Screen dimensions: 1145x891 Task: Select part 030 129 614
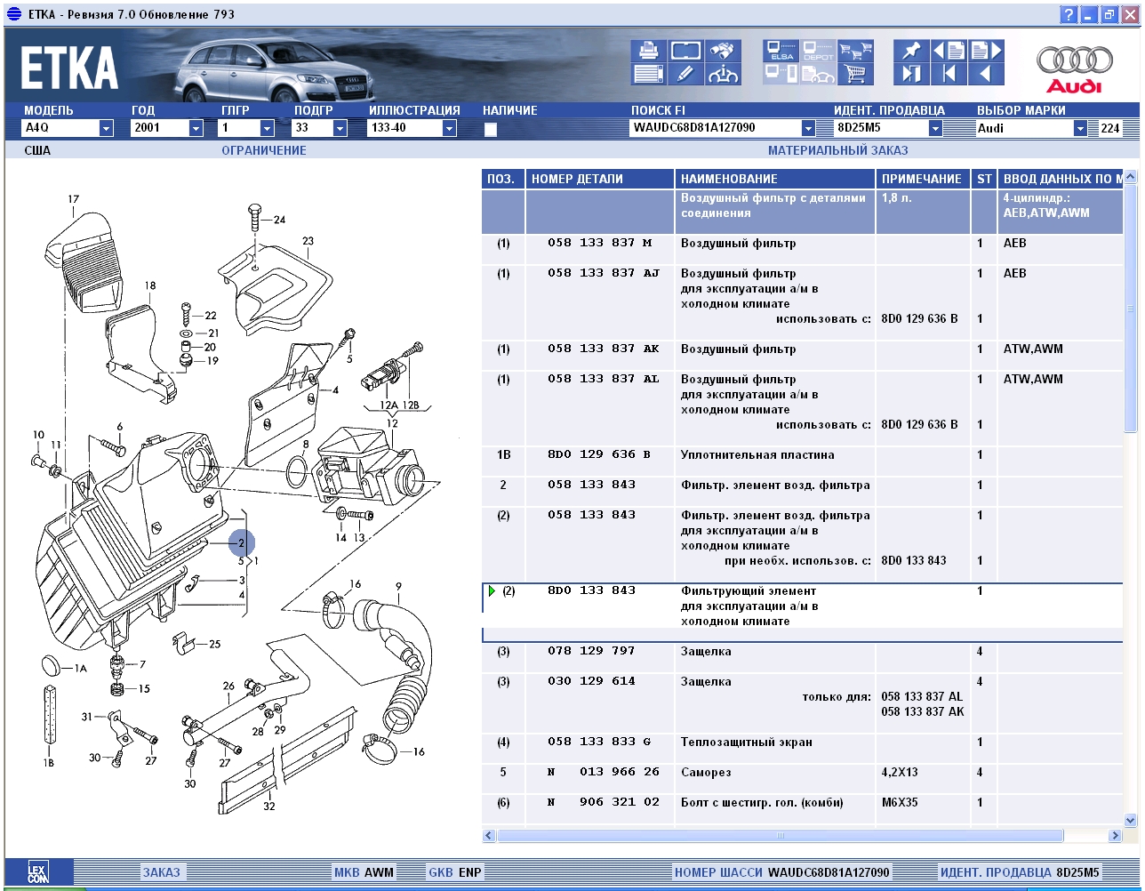pos(592,681)
